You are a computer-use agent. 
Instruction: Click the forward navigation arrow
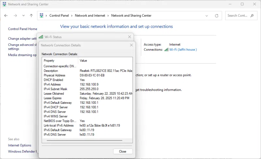pyautogui.click(x=15, y=16)
